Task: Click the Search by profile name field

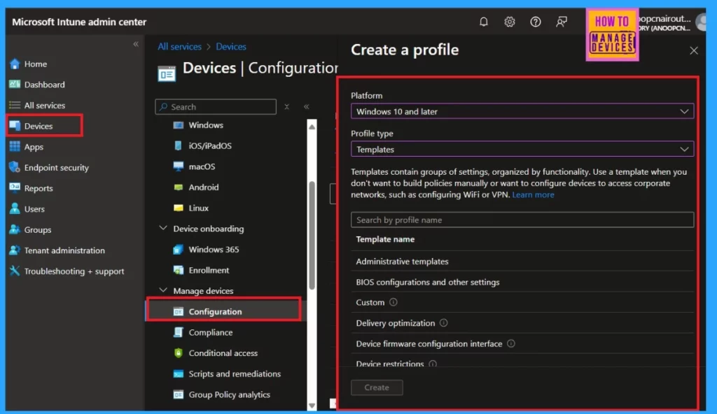Action: pyautogui.click(x=522, y=220)
